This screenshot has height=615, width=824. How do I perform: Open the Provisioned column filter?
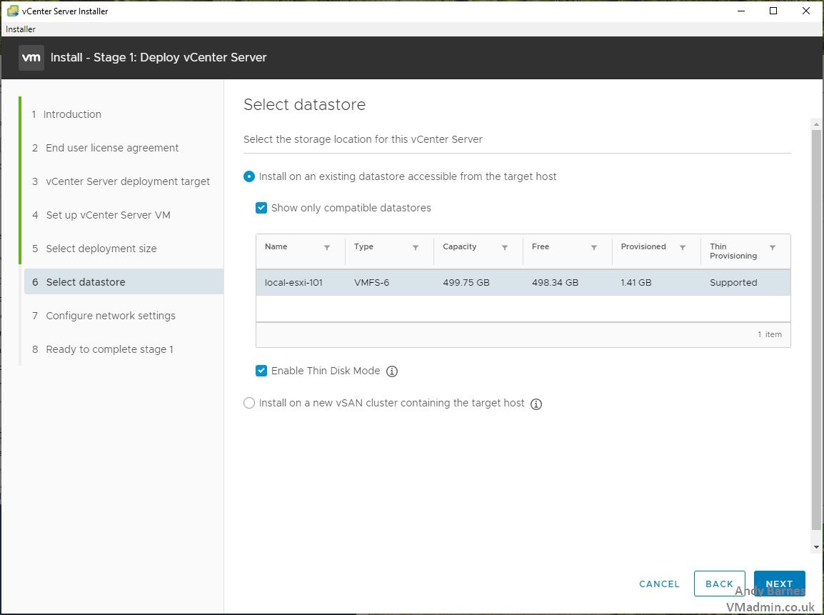pyautogui.click(x=683, y=248)
